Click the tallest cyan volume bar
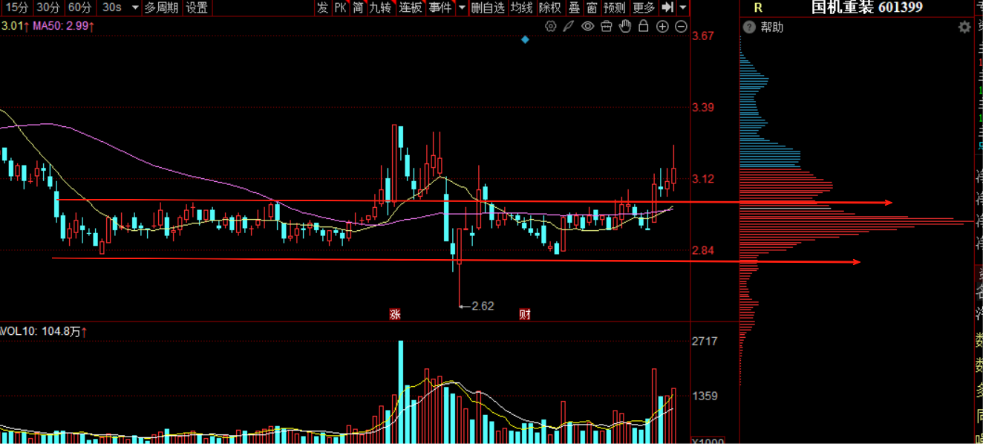 point(401,392)
